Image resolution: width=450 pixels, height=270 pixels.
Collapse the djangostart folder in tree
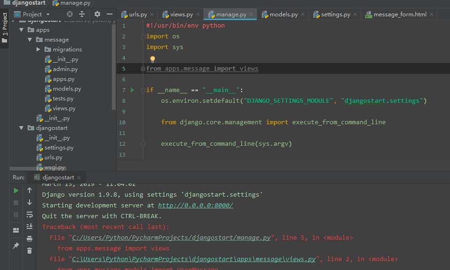click(x=22, y=128)
